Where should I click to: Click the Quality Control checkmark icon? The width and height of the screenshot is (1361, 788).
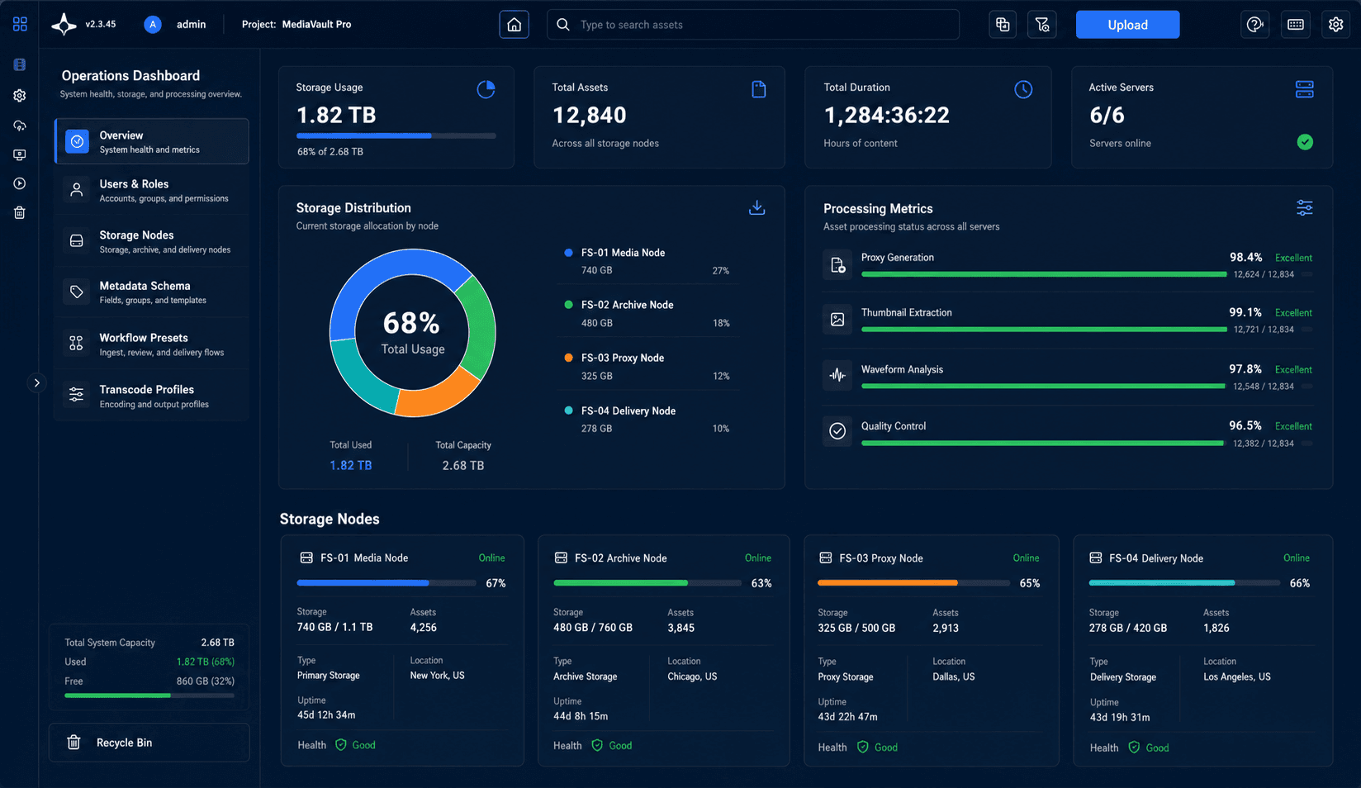click(837, 431)
